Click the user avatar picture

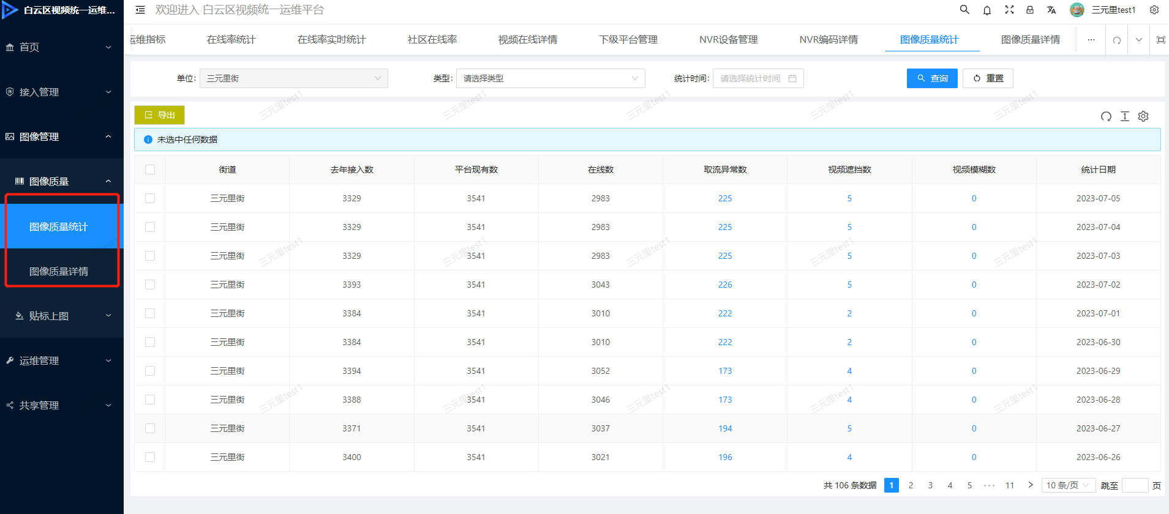tap(1077, 10)
